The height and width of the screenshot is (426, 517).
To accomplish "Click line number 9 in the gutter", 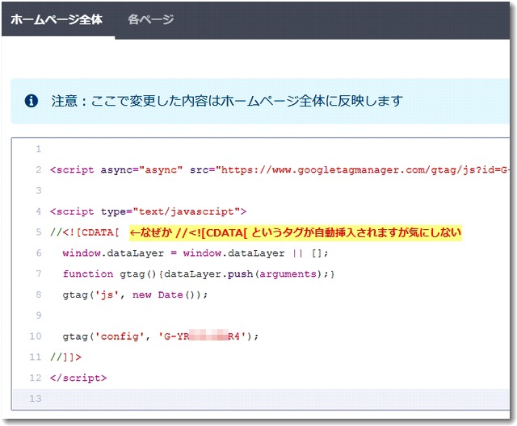I will click(39, 315).
